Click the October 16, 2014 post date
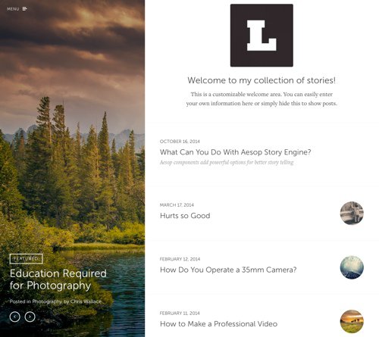This screenshot has height=337, width=379. point(180,142)
